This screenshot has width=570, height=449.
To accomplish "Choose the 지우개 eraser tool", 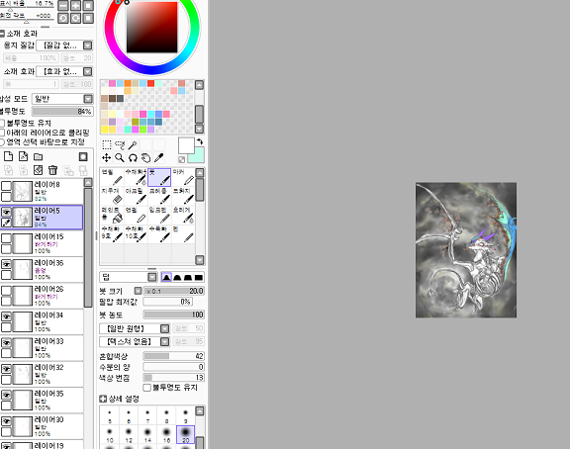I will (x=112, y=196).
